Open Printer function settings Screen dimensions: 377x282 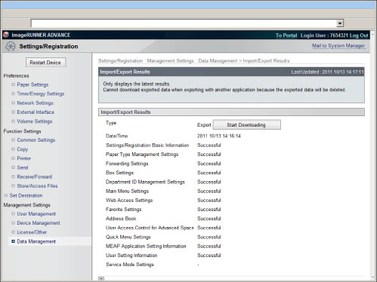click(x=24, y=158)
